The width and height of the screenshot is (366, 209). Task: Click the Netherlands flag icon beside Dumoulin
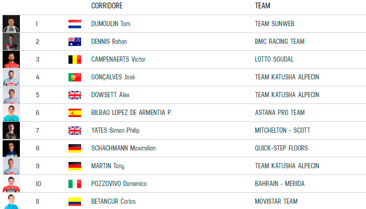click(75, 24)
